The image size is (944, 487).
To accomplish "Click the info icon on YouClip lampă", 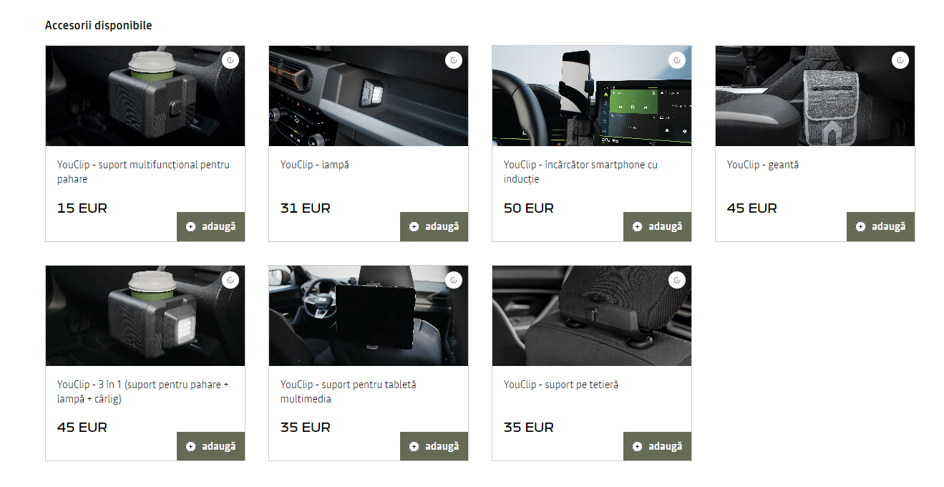I will tap(453, 61).
